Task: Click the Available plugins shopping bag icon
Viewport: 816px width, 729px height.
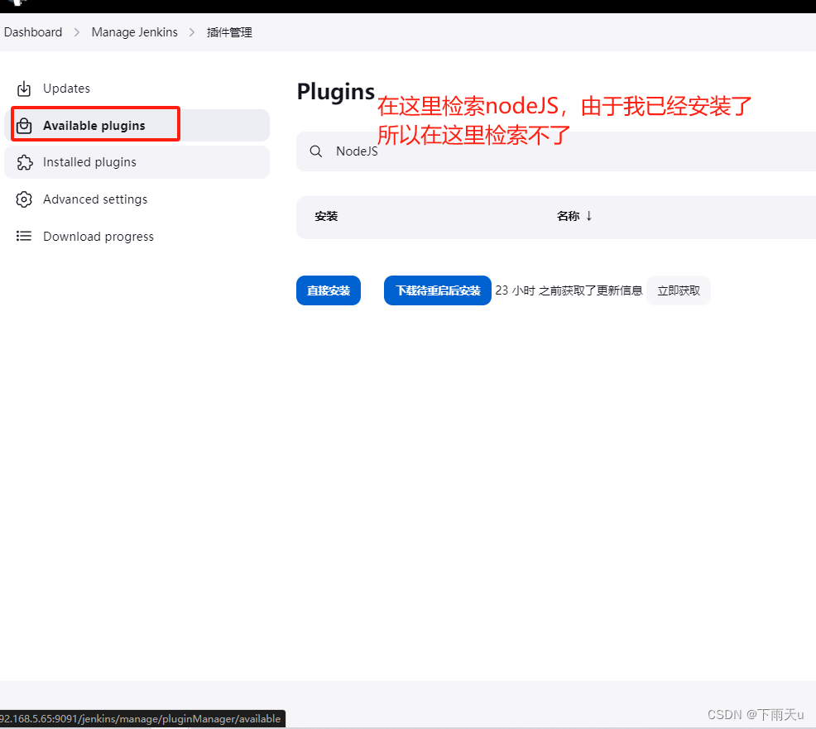Action: [x=24, y=126]
